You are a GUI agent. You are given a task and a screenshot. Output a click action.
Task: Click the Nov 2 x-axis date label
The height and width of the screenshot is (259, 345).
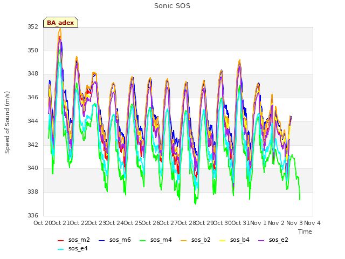click(277, 223)
